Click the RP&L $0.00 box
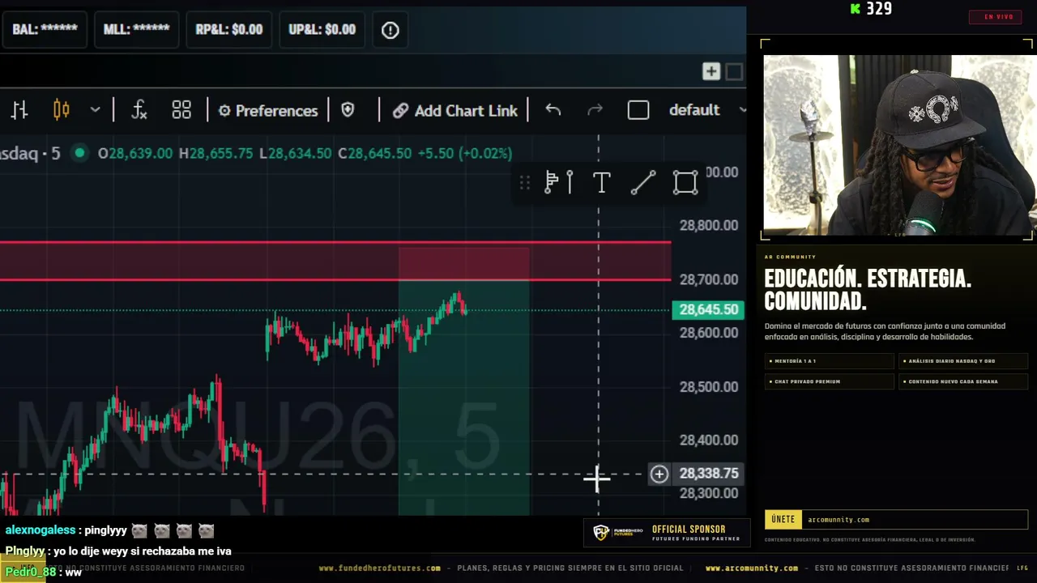Viewport: 1037px width, 583px height. [229, 30]
